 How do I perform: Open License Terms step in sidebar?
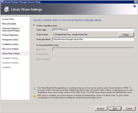(8, 19)
